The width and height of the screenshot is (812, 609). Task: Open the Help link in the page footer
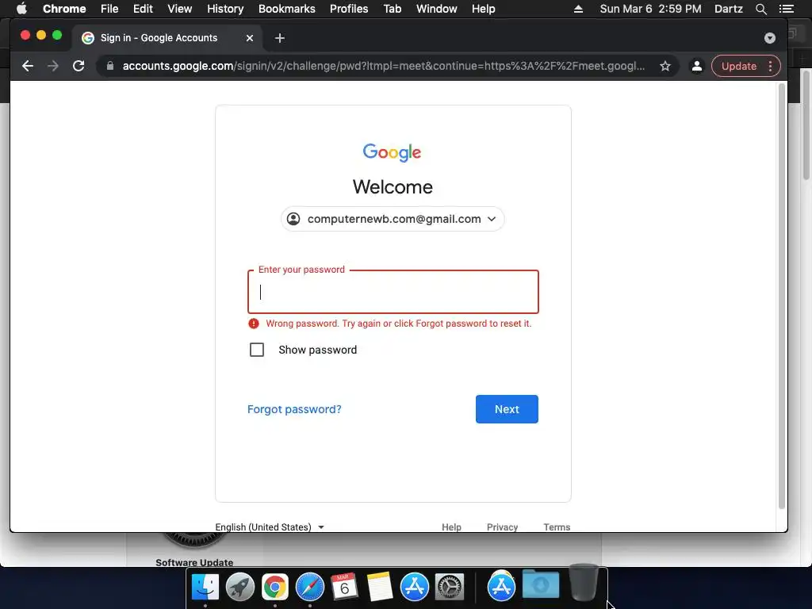pos(451,527)
